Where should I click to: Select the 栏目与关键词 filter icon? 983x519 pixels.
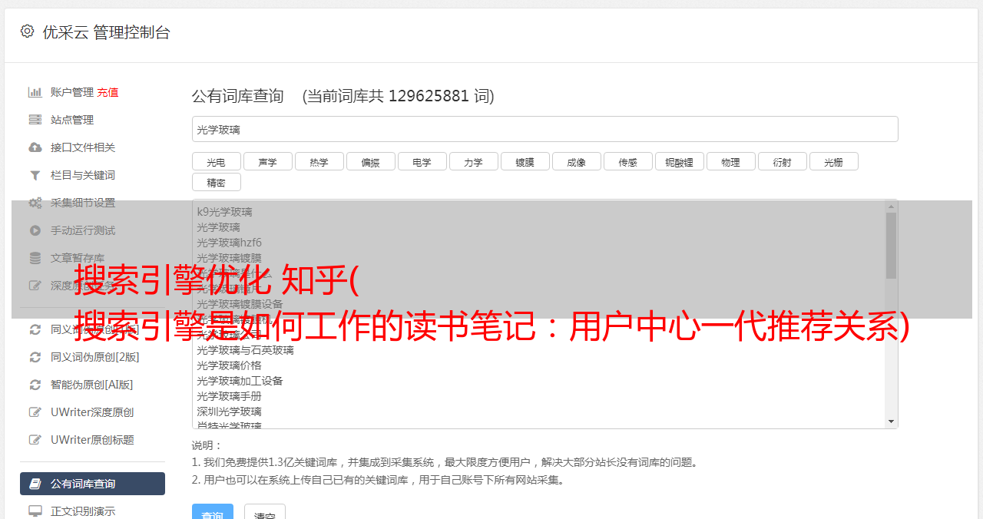[35, 175]
